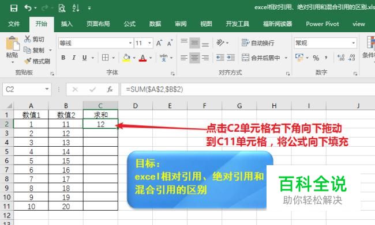
Task: Click the Print Preview icon
Action: (x=62, y=8)
